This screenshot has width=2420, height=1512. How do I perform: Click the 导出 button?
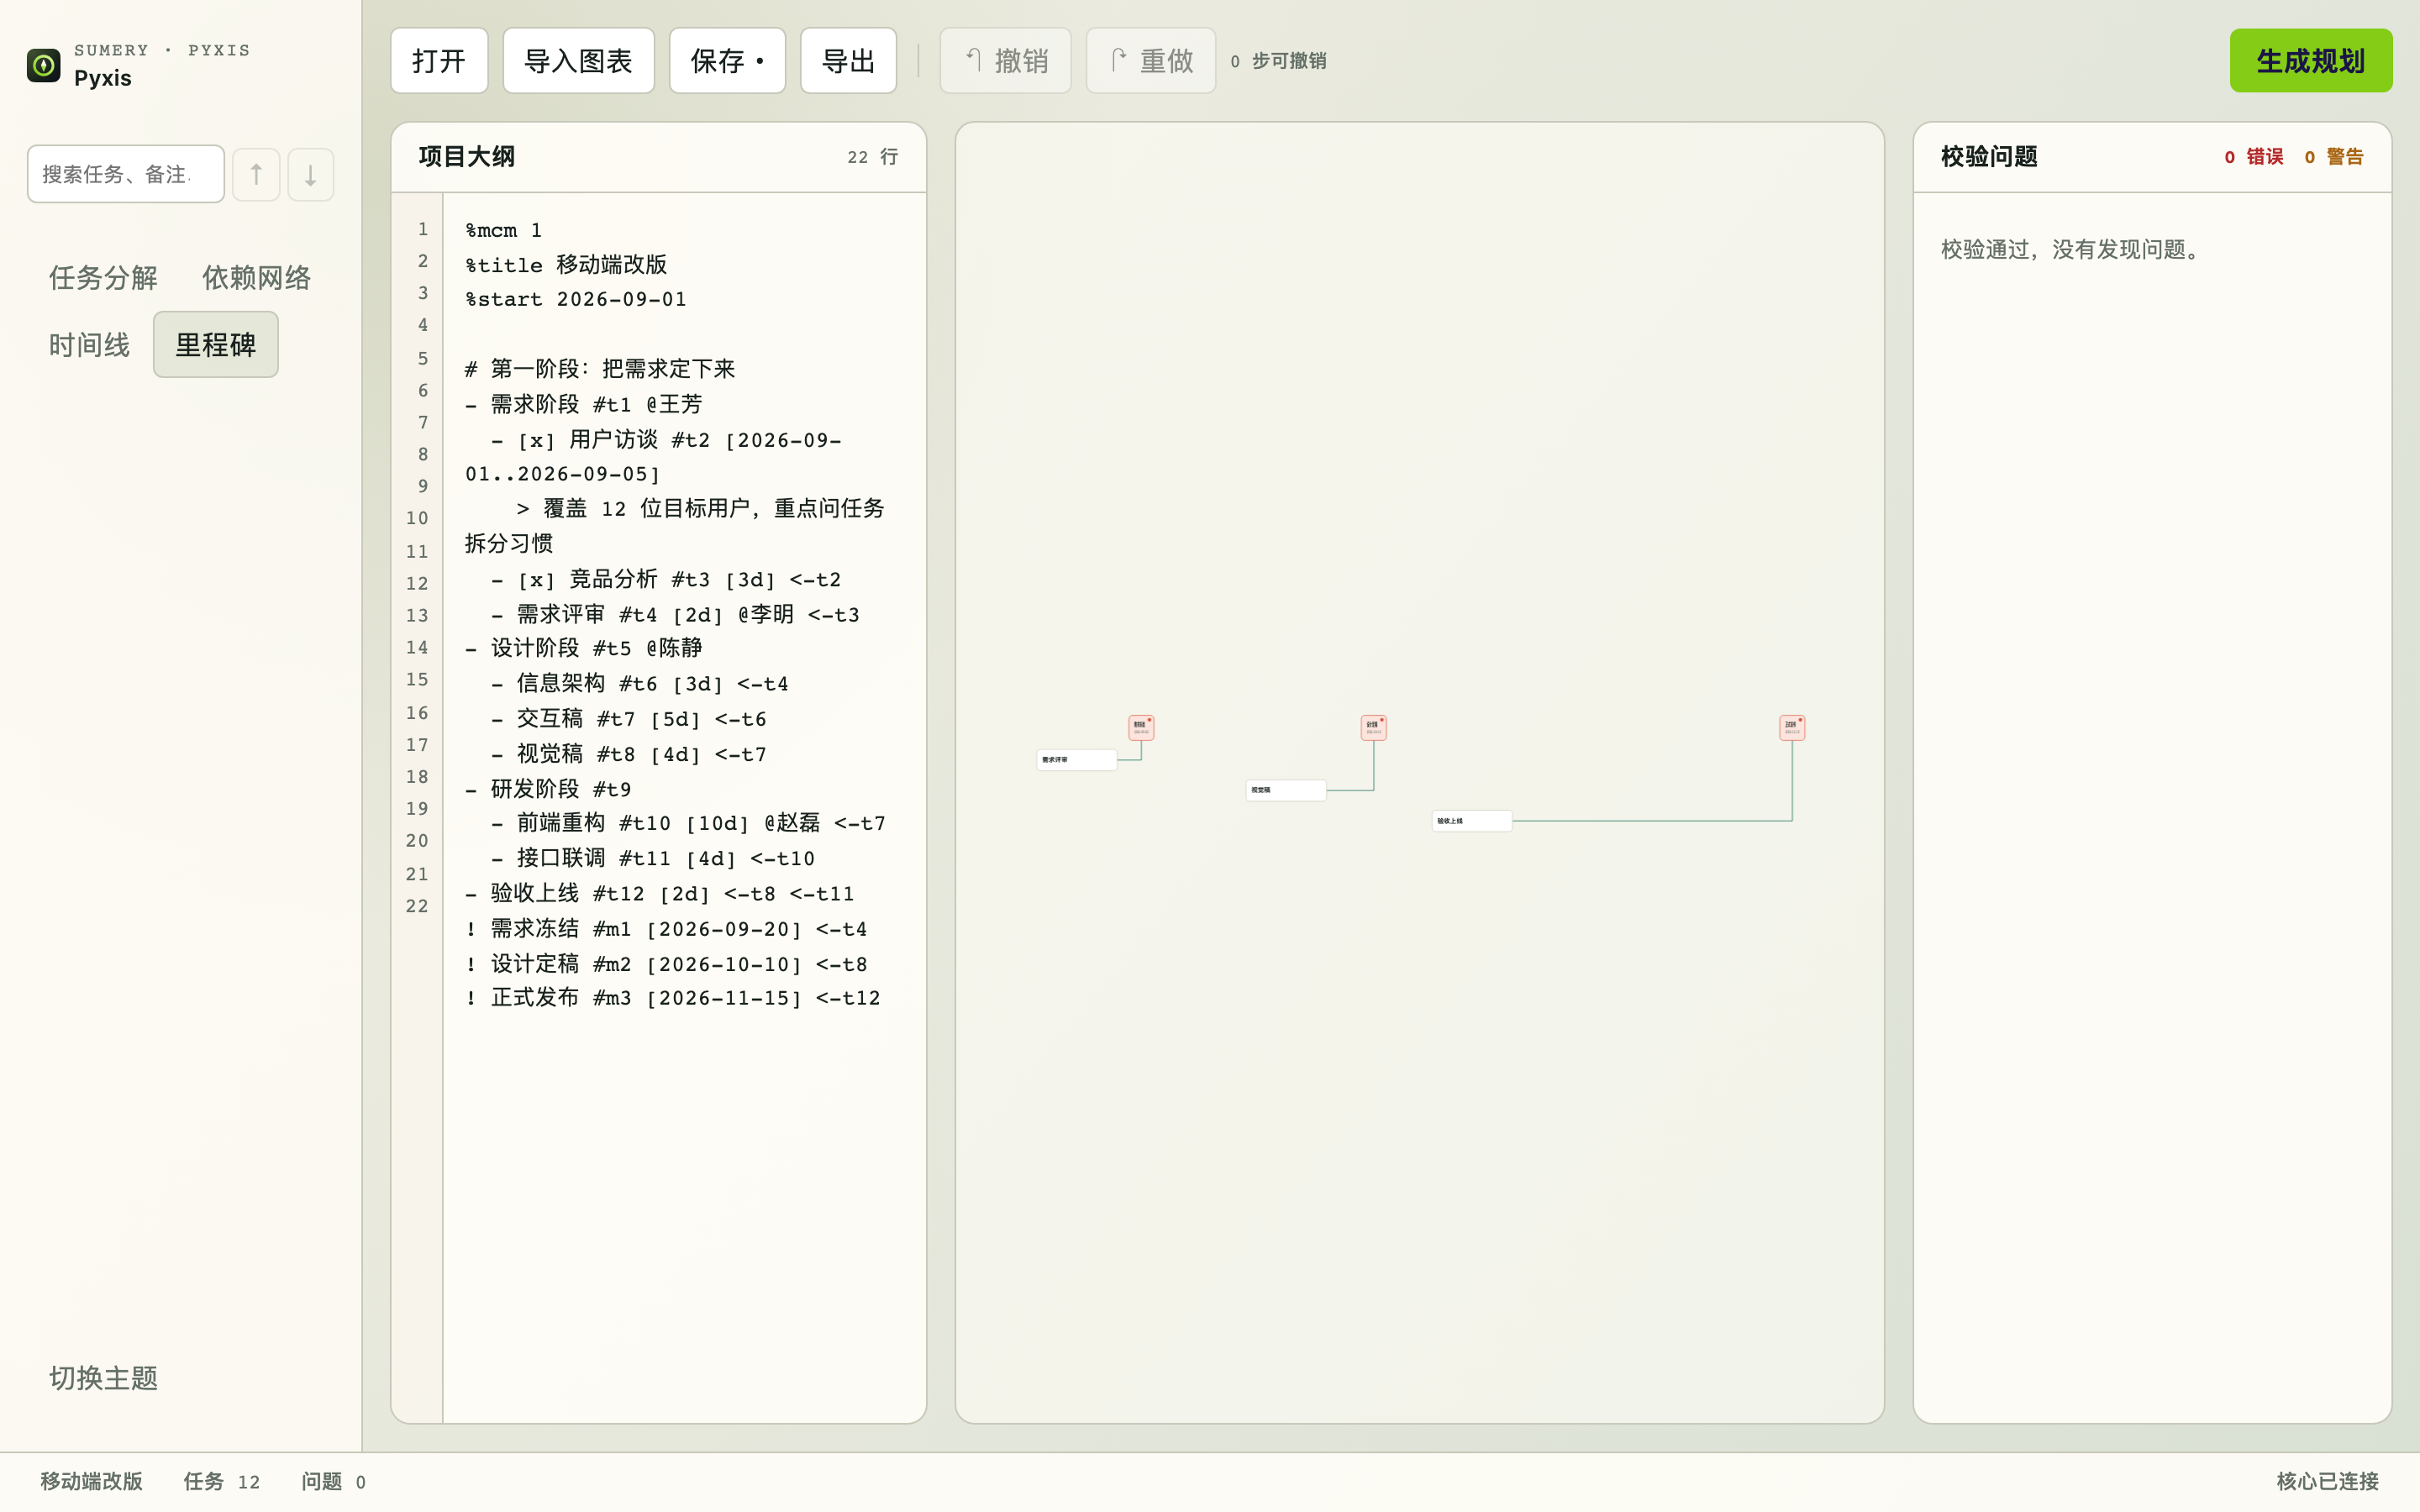pos(848,61)
